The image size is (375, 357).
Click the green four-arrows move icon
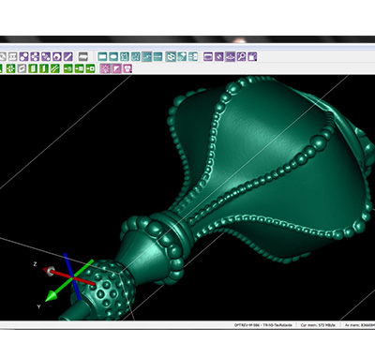click(10, 68)
